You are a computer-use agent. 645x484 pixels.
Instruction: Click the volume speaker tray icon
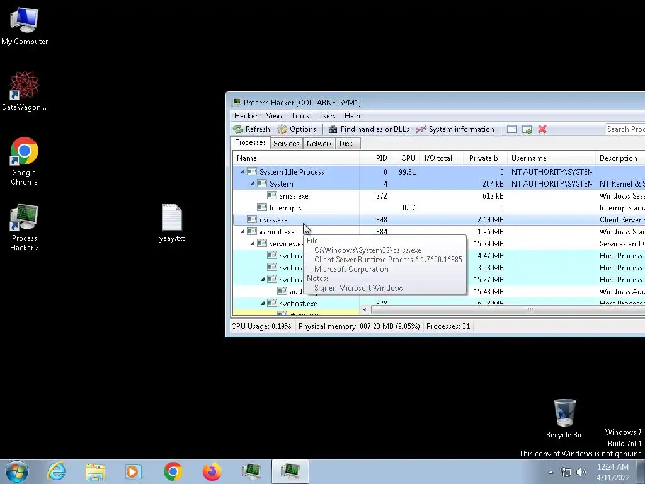tap(581, 472)
